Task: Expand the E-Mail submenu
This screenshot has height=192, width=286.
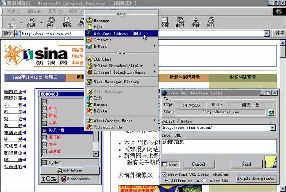Action: 121,46
